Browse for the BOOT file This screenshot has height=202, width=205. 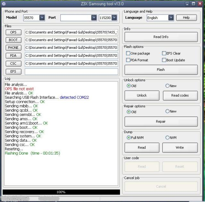pyautogui.click(x=13, y=40)
